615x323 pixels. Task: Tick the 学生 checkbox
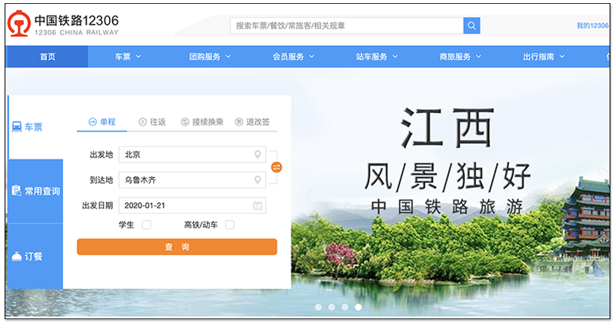click(x=146, y=225)
